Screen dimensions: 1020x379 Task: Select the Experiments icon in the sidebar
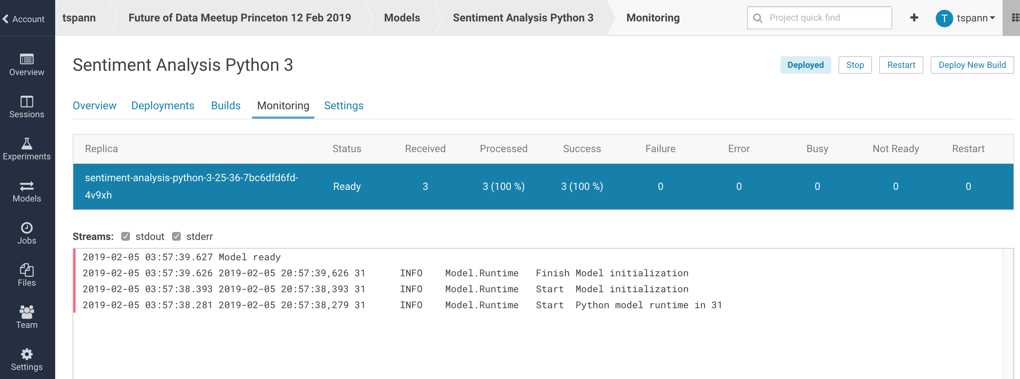pyautogui.click(x=26, y=149)
